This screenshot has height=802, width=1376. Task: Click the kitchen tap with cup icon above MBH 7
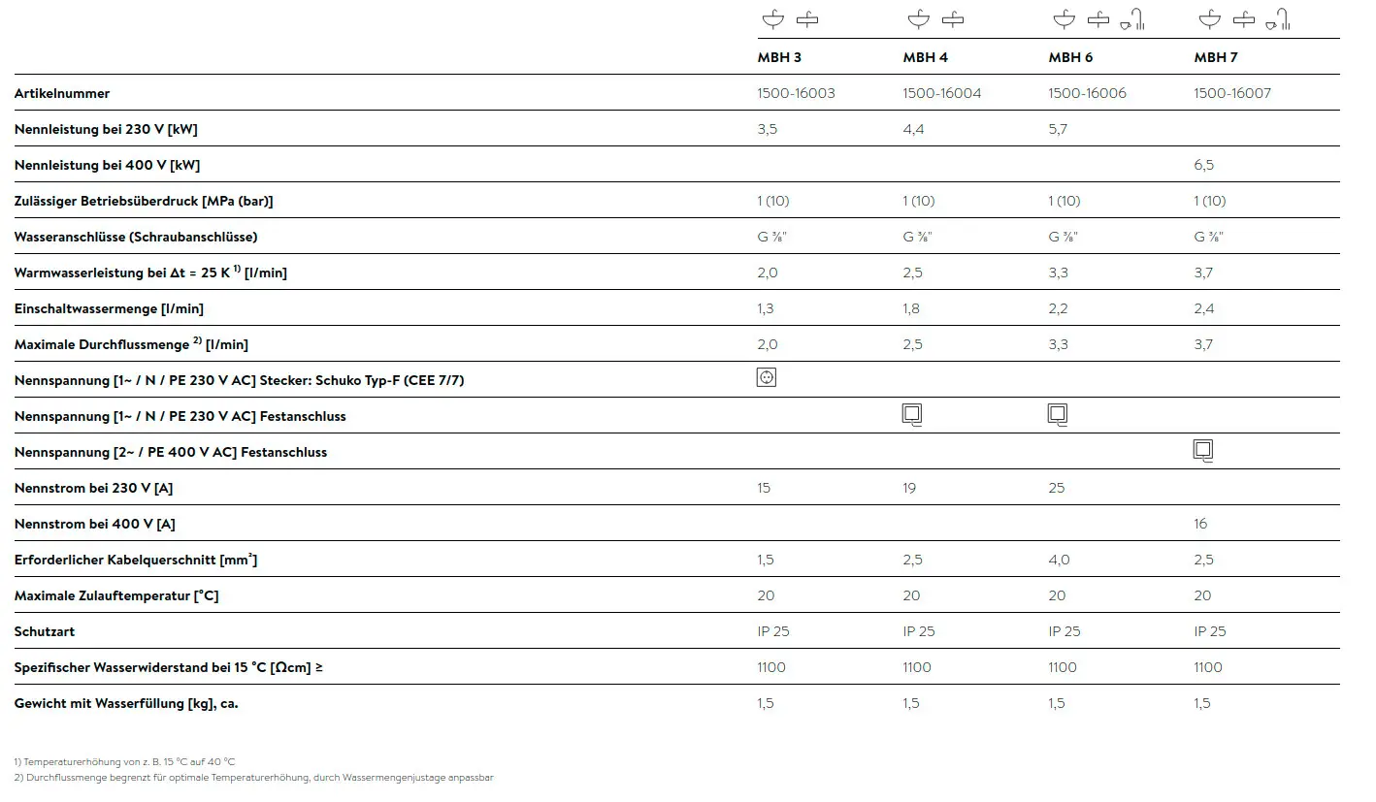(1278, 19)
